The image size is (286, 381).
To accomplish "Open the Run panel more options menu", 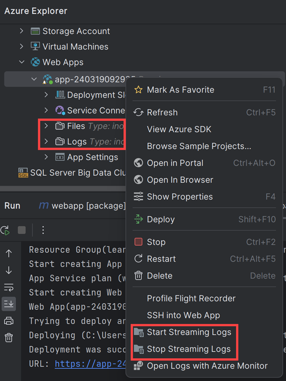I will click(x=43, y=230).
